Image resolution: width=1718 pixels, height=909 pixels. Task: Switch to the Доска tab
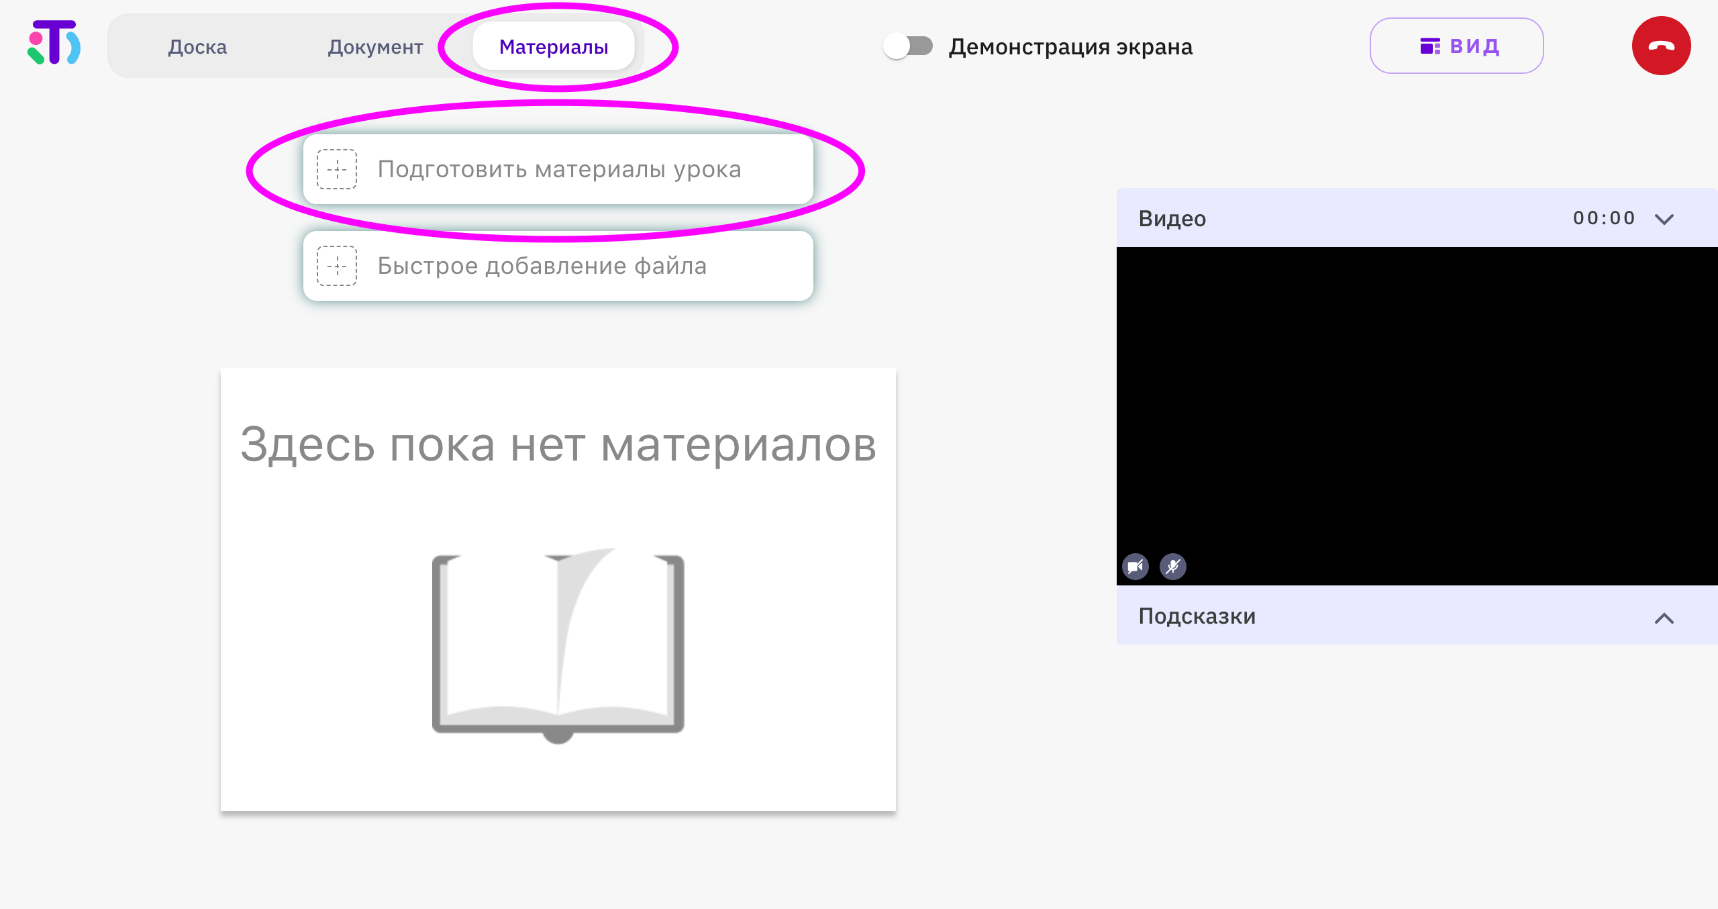tap(197, 46)
